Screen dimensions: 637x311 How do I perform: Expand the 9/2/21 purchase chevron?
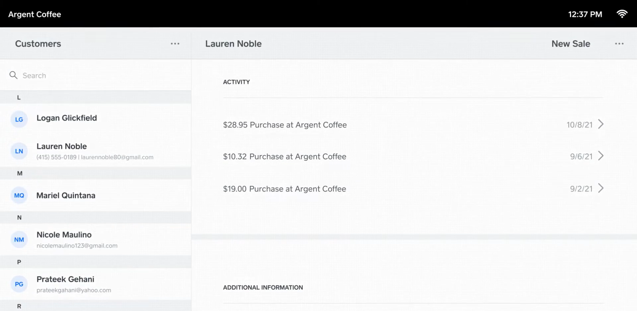(x=601, y=188)
